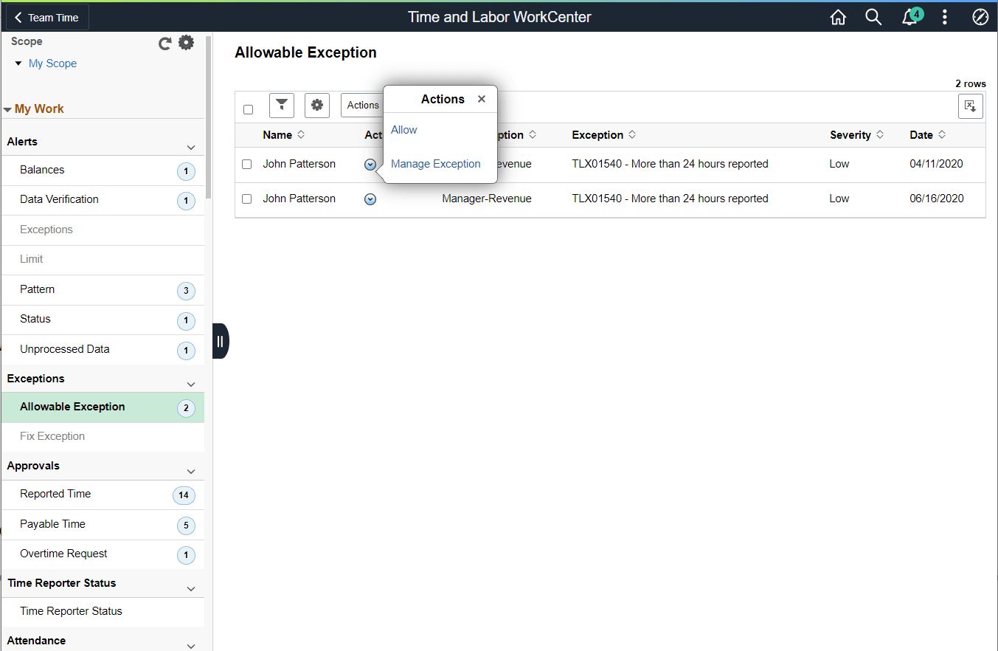Viewport: 998px width, 651px height.
Task: Open the grid filter icon
Action: coord(281,105)
